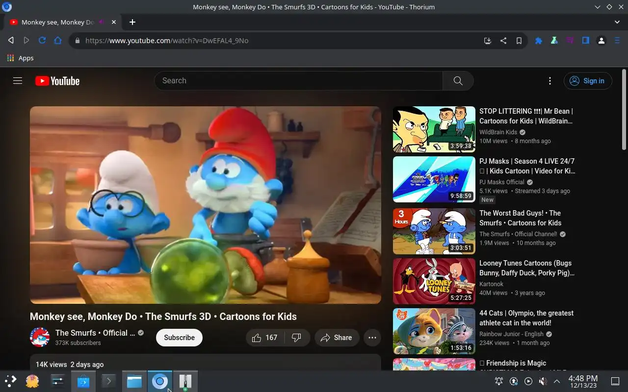
Task: Open 'The Worst Bad Guys' thumbnail
Action: (434, 231)
